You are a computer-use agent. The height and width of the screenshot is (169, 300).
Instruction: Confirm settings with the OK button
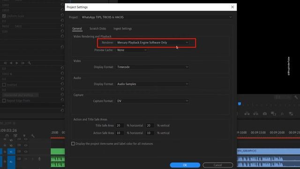(x=185, y=165)
